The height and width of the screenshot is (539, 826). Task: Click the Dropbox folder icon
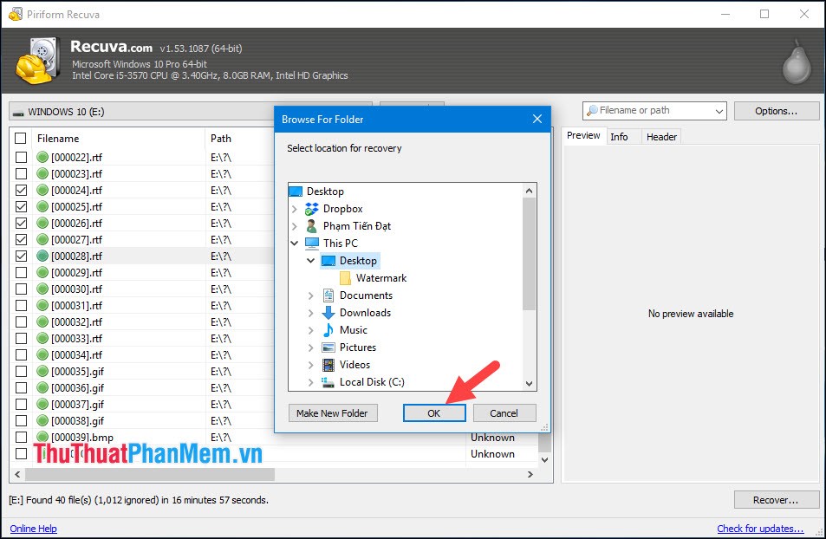[x=312, y=209]
